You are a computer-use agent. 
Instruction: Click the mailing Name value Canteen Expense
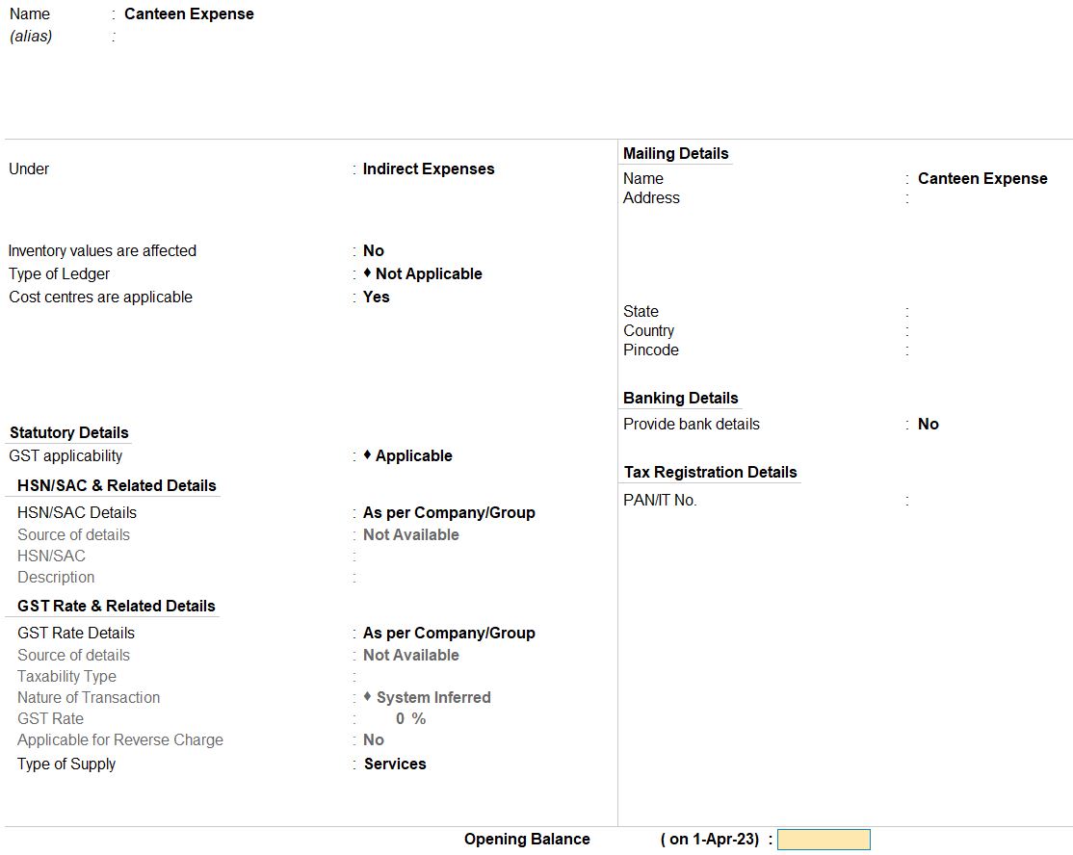tap(981, 179)
